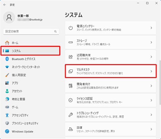The width and height of the screenshot is (161, 139).
Task: Click the 開発者向け tools icon
Action: coord(71,86)
